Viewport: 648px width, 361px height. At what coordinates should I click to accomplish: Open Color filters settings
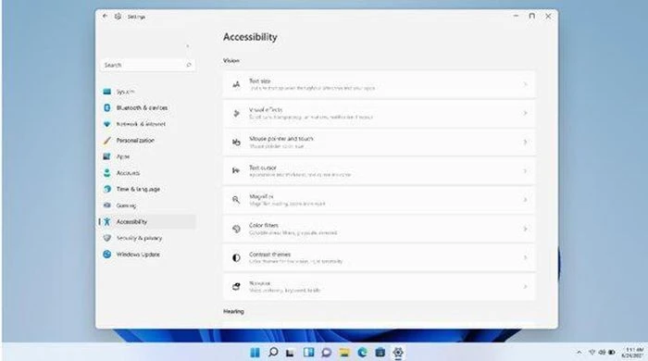379,229
